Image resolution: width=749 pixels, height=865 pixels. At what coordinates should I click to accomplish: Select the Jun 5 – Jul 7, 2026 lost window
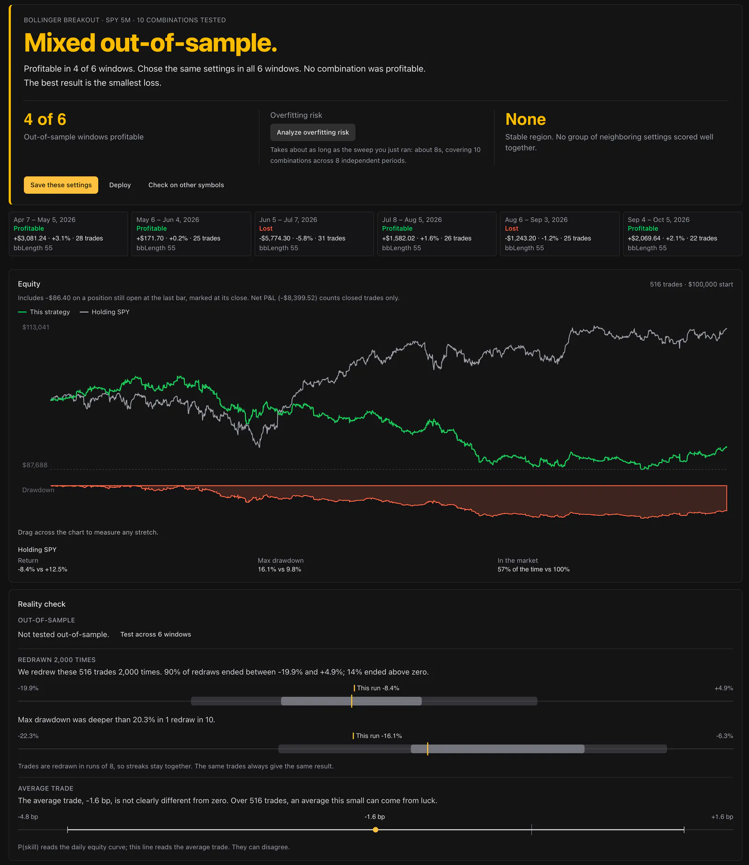pos(314,234)
